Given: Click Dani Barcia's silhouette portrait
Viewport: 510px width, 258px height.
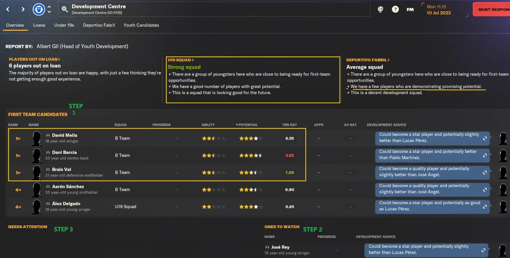Looking at the screenshot, I should (x=37, y=155).
